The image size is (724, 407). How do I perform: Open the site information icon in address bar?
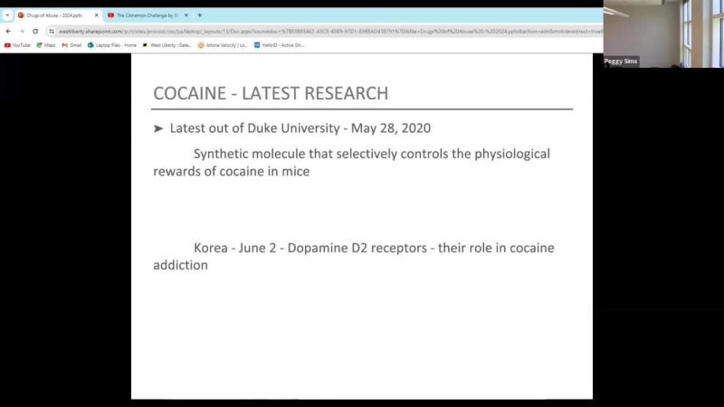click(52, 31)
